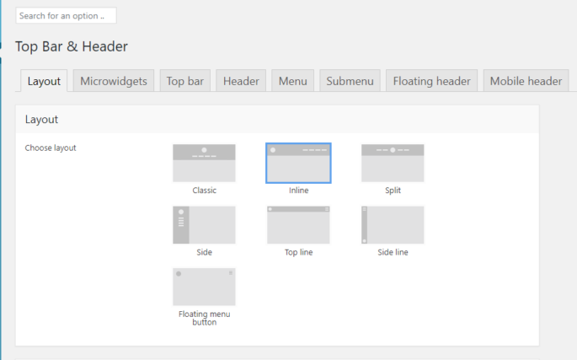Open the Header tab
This screenshot has width=577, height=360.
241,81
